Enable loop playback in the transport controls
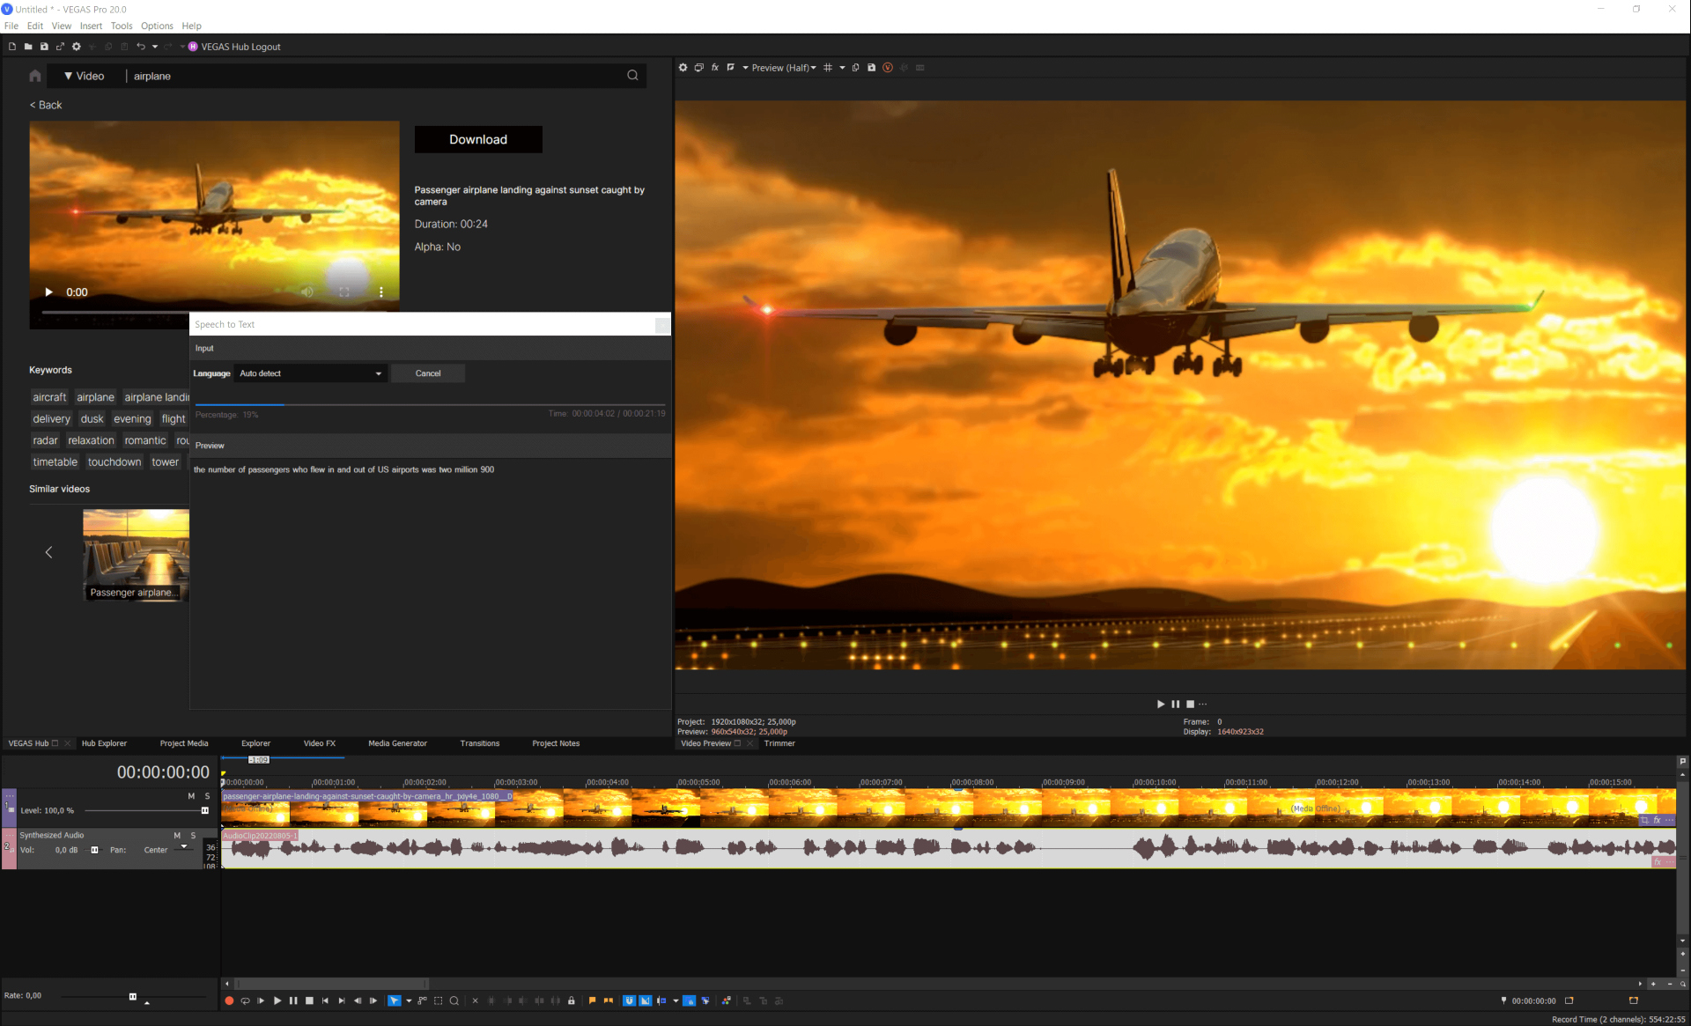1691x1026 pixels. click(x=246, y=1000)
